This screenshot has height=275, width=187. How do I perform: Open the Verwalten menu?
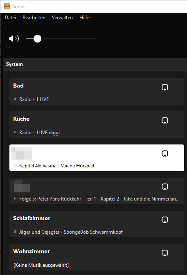[x=62, y=18]
